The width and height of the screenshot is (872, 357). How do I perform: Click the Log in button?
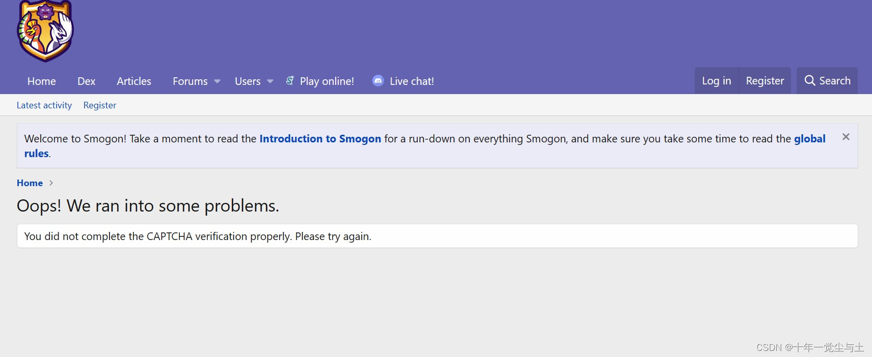coord(717,81)
